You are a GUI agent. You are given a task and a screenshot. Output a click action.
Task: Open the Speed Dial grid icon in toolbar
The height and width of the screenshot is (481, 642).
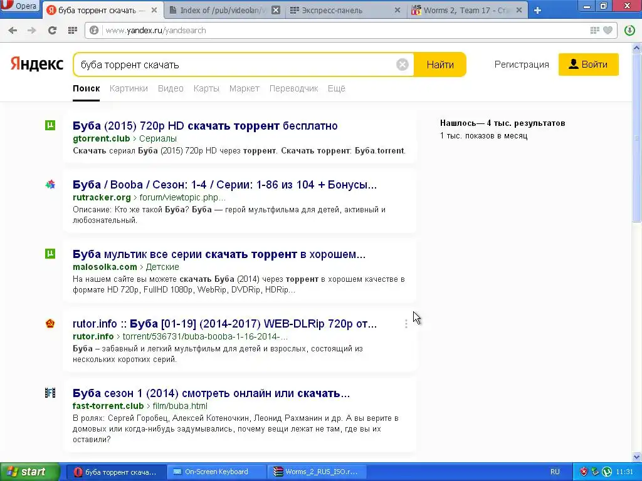73,30
